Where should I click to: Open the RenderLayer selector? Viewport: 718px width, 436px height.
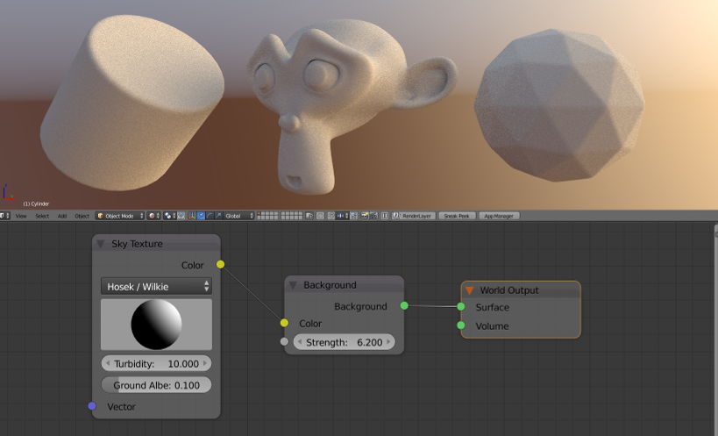414,216
